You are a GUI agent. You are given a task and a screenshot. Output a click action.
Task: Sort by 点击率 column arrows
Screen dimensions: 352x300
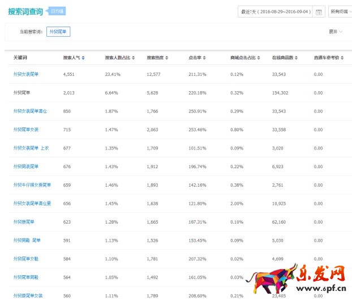[x=204, y=58]
